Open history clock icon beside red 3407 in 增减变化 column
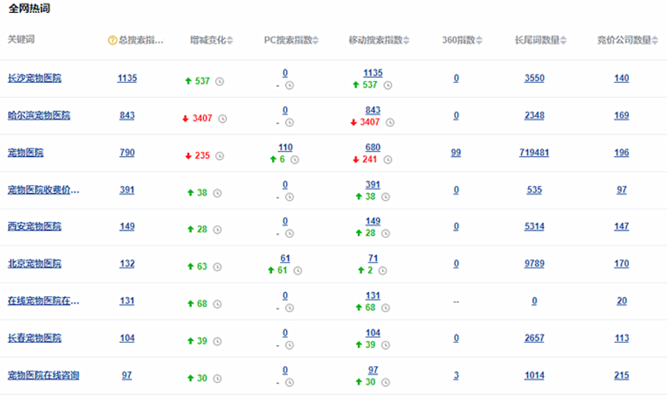 (x=223, y=119)
